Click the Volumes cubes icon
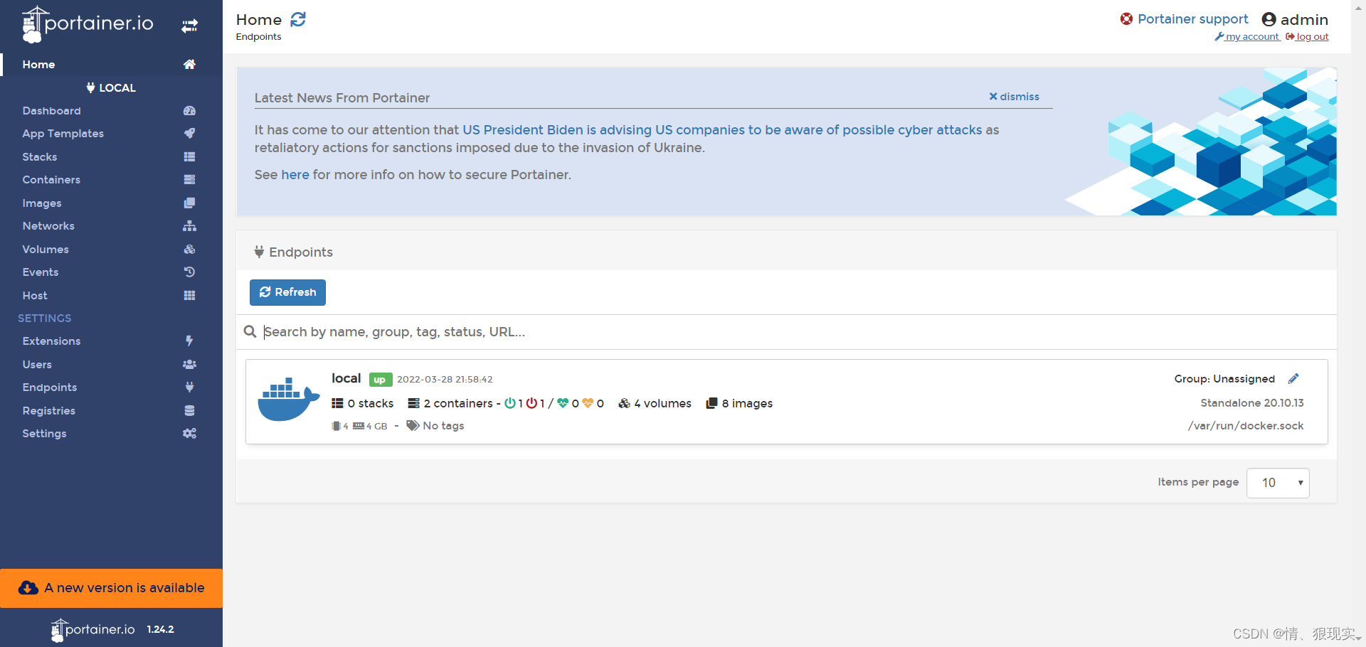 (189, 249)
